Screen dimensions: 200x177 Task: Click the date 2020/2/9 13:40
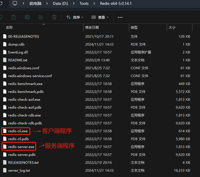pos(97,60)
